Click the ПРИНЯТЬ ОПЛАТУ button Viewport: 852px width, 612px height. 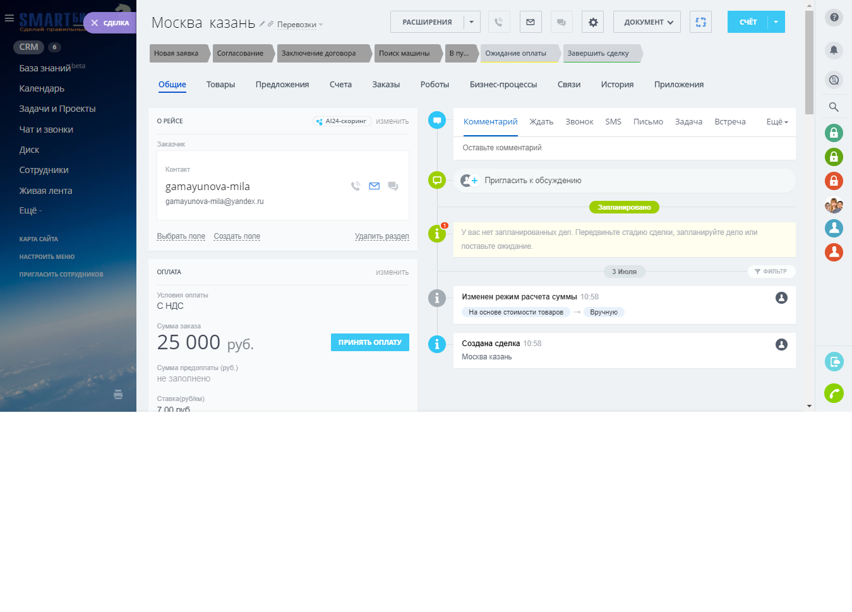(369, 342)
